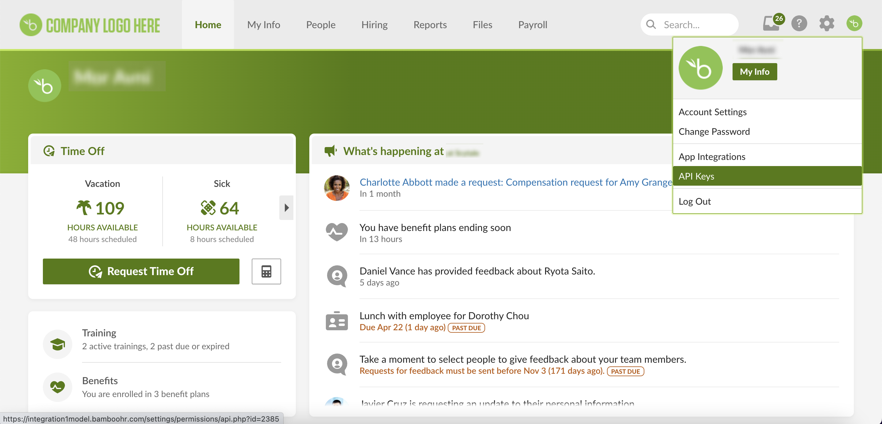Open notifications inbox with 26 unread items
Screen dimensions: 882x424
[x=771, y=24]
